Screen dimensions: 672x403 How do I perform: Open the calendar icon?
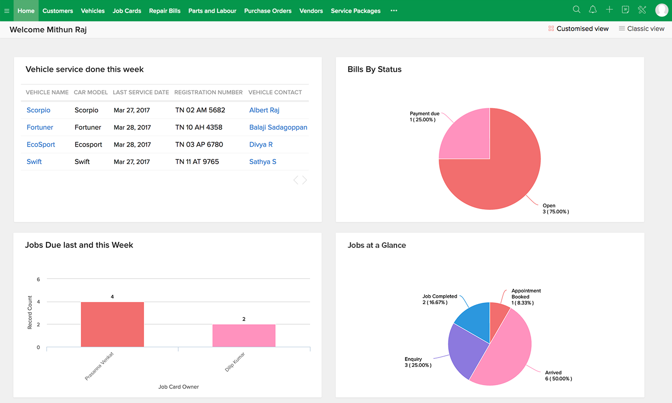click(x=626, y=9)
